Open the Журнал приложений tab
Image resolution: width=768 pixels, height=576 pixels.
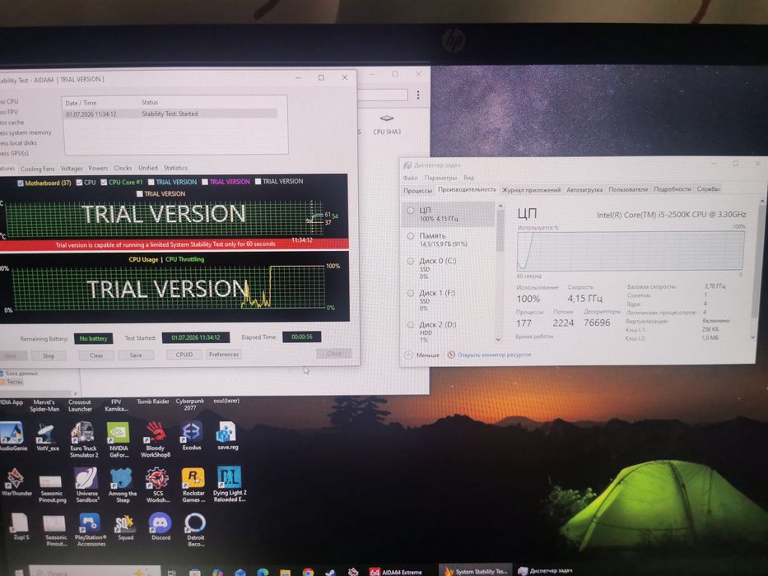[531, 189]
